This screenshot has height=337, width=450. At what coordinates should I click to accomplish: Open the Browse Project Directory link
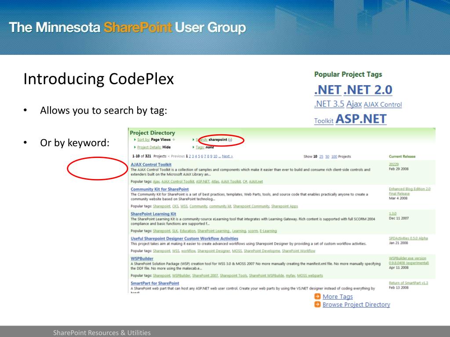(356, 305)
